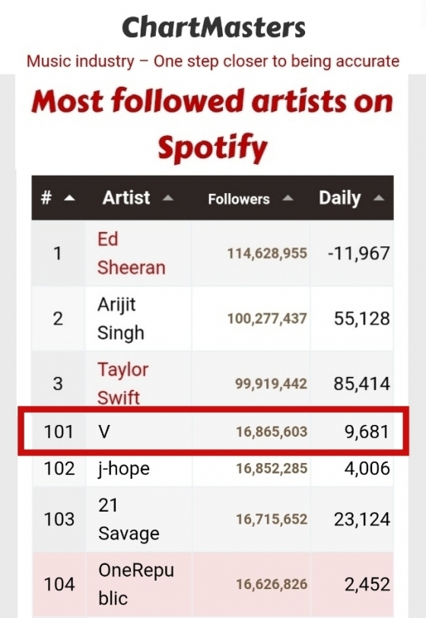Select the highlighted OneRepublic row
The image size is (426, 618).
click(x=212, y=584)
